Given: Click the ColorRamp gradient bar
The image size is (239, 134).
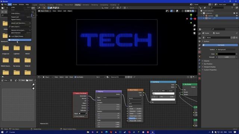Looking at the screenshot, I should [x=163, y=93].
